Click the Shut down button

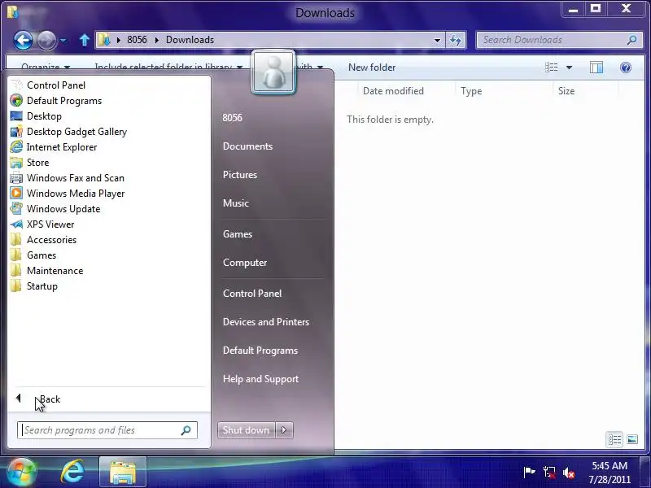[x=246, y=430]
